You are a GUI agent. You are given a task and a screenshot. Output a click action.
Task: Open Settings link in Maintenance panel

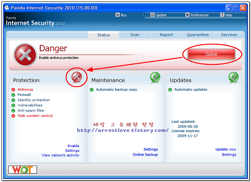coord(151,149)
